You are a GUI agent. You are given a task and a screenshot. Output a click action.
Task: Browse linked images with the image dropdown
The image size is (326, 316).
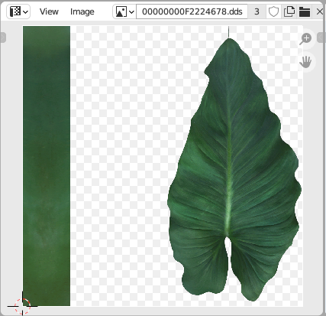pos(124,11)
